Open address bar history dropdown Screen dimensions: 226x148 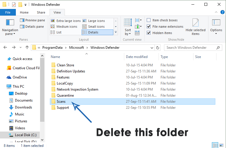pos(152,48)
